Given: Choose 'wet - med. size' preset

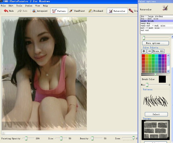Looking at the screenshot, I should [x=157, y=28].
